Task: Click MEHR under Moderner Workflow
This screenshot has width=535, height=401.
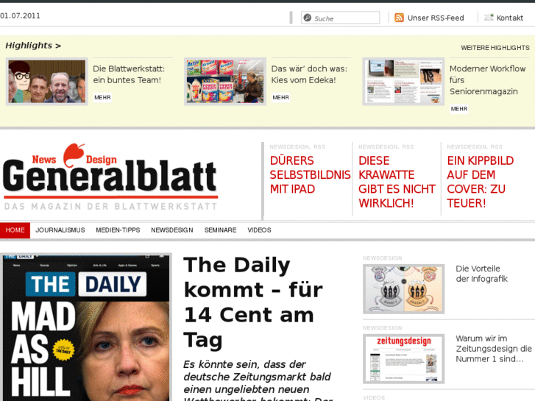Action: pos(459,109)
